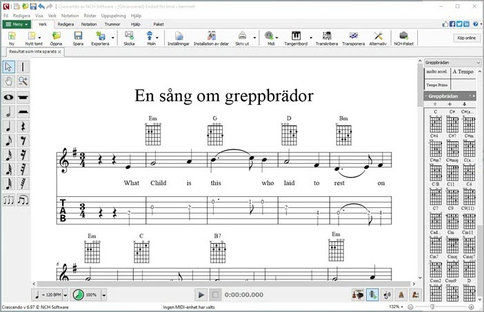Click the horizontal score scrollbar
Screen dimensions: 484x312
pos(223,284)
